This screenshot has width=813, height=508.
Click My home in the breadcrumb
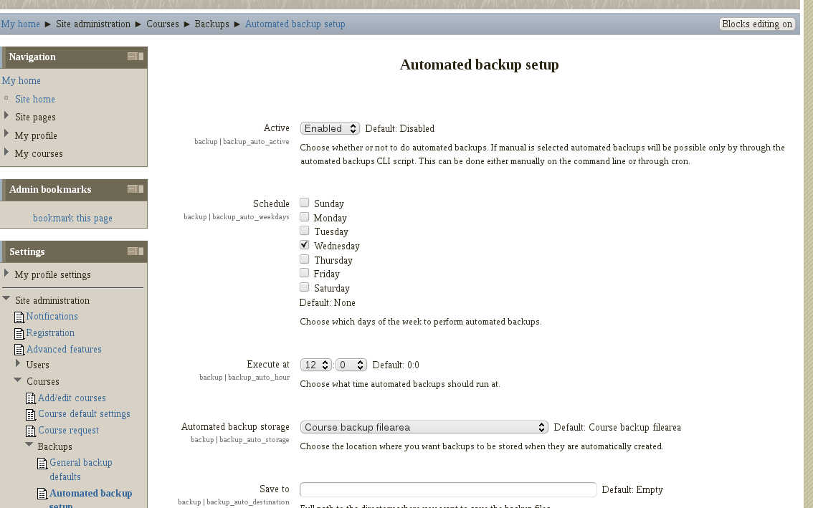click(x=20, y=24)
